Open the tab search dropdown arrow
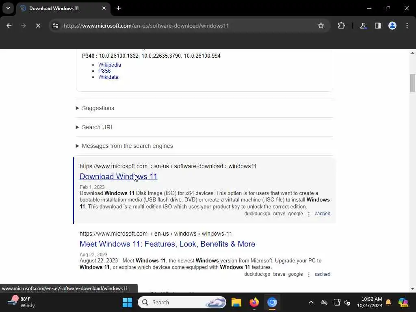Screen dimensions: 416x312 tap(8, 8)
